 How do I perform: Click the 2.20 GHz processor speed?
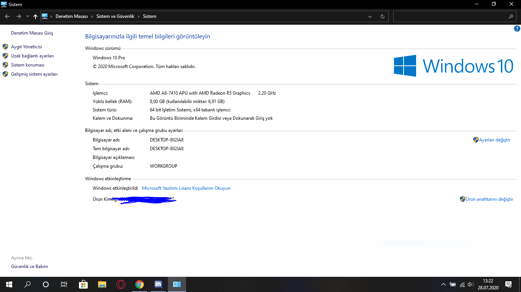click(267, 93)
